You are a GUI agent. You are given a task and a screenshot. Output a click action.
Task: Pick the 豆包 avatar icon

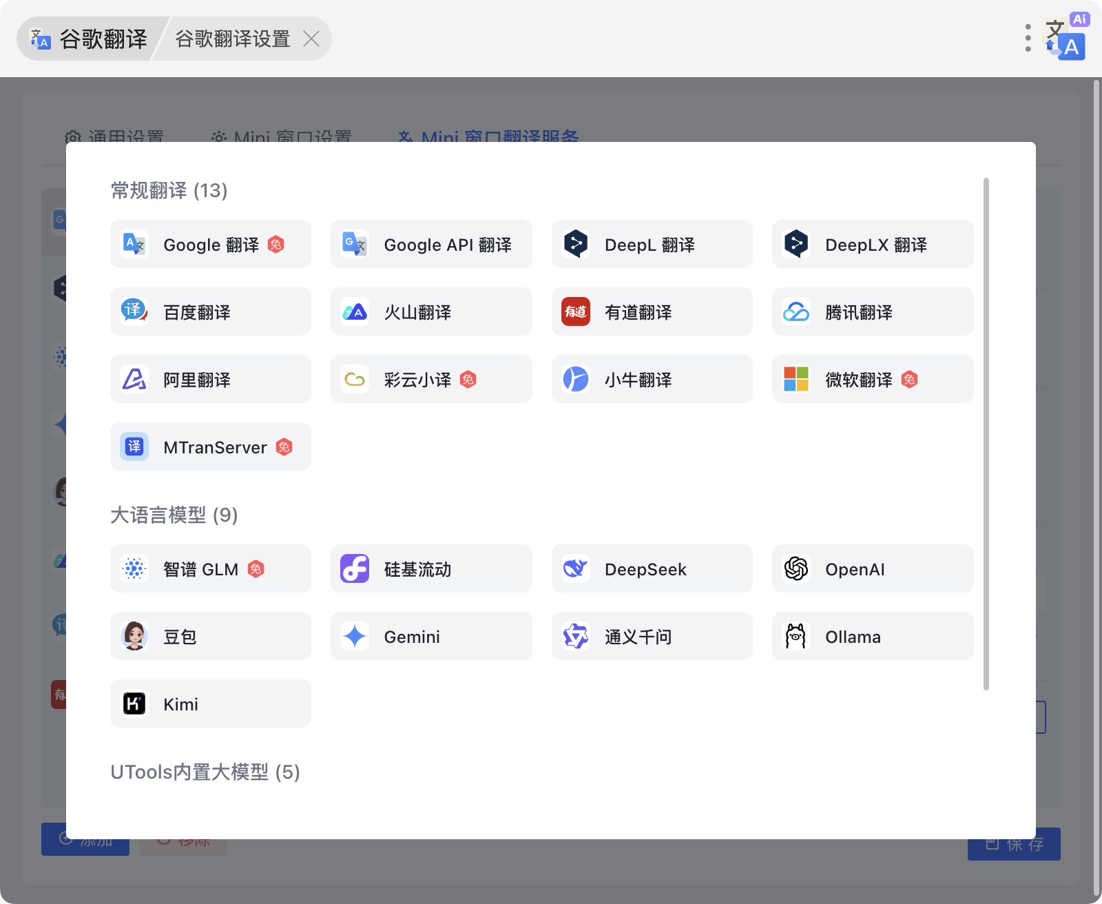click(x=134, y=636)
